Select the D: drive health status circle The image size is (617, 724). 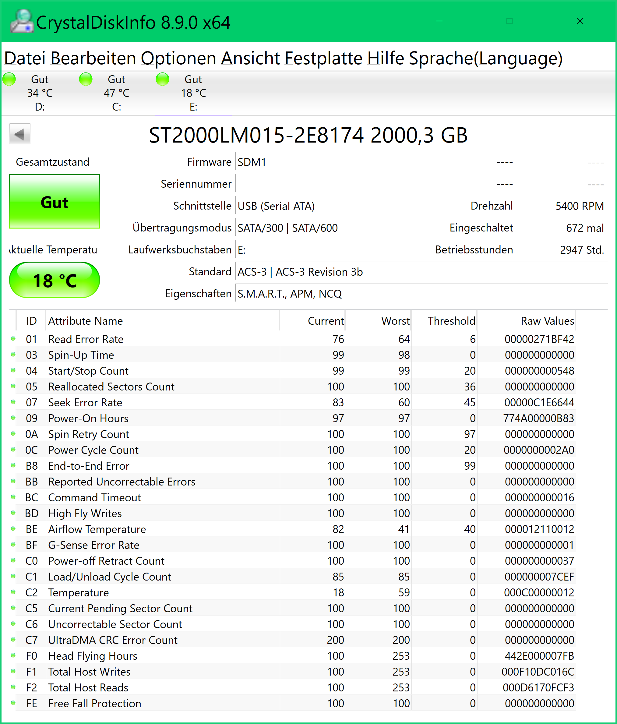pos(9,79)
